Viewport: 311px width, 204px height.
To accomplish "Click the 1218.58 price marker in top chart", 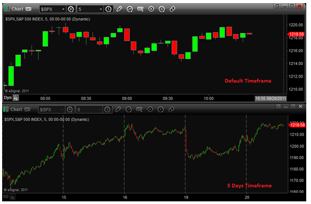I will tap(296, 34).
